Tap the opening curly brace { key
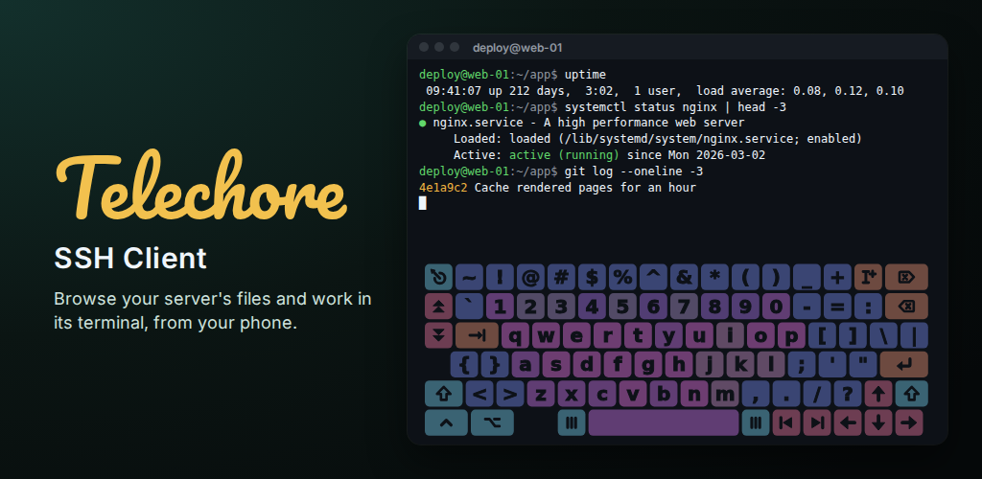This screenshot has height=479, width=982. 464,365
